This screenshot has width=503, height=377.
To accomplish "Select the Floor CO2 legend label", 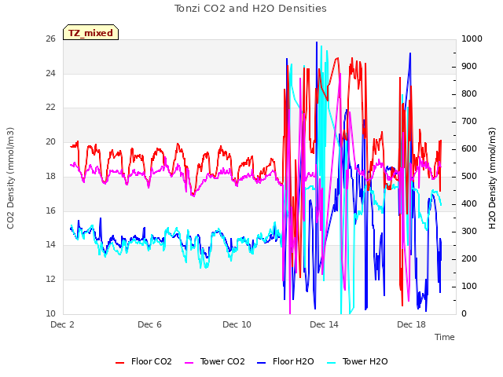I will point(152,361).
